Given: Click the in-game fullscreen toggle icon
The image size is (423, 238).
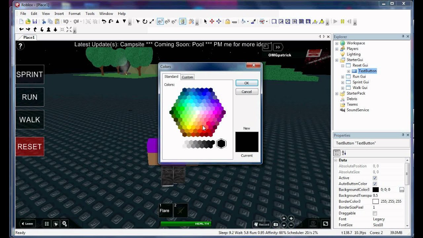Looking at the screenshot, I should (x=326, y=224).
